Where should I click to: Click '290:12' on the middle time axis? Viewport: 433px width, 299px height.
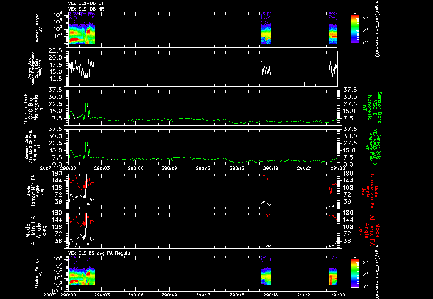tap(203, 168)
